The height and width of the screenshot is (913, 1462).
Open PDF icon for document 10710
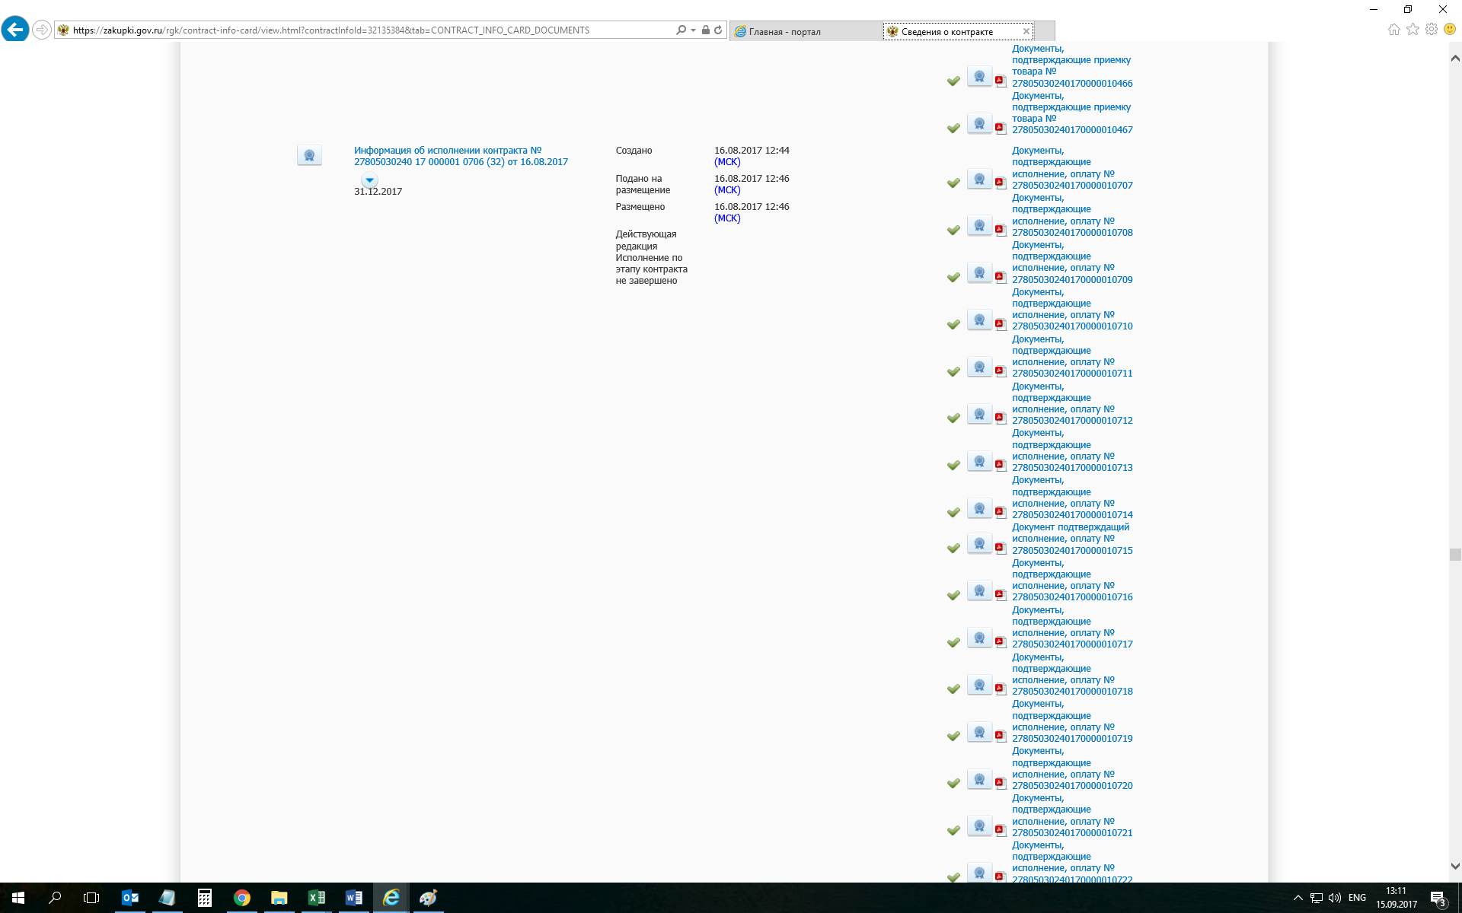(x=1001, y=324)
